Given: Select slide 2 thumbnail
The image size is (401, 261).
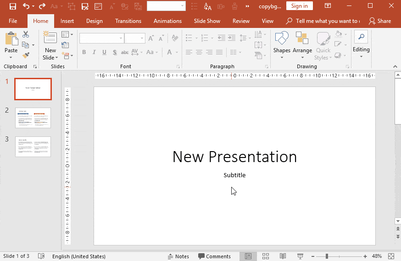Looking at the screenshot, I should pos(33,118).
